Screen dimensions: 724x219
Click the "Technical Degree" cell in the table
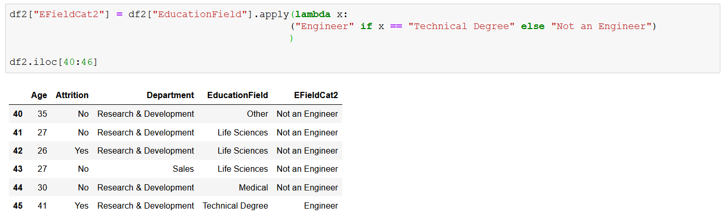pos(235,206)
